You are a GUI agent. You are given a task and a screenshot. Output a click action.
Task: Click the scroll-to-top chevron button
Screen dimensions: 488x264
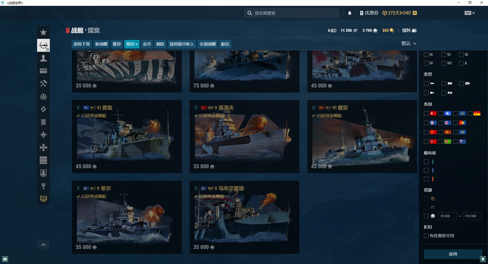click(x=43, y=245)
